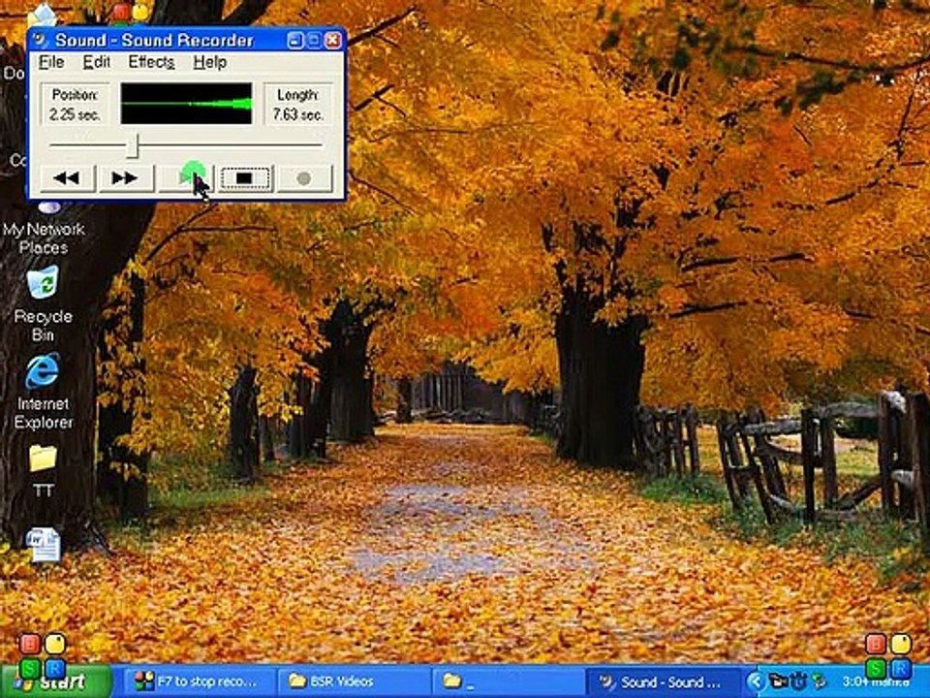Switch to BSR Videos taskbar folder
This screenshot has height=698, width=930.
tap(353, 682)
